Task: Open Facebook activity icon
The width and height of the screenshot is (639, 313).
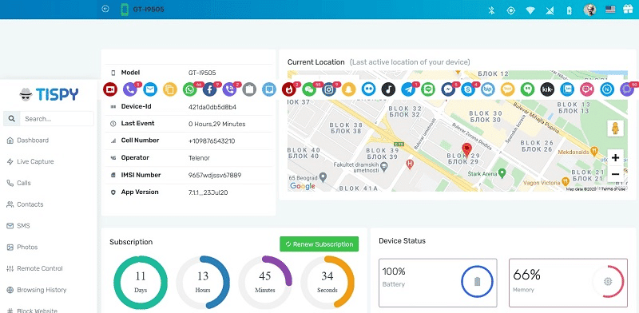Action: pyautogui.click(x=209, y=89)
